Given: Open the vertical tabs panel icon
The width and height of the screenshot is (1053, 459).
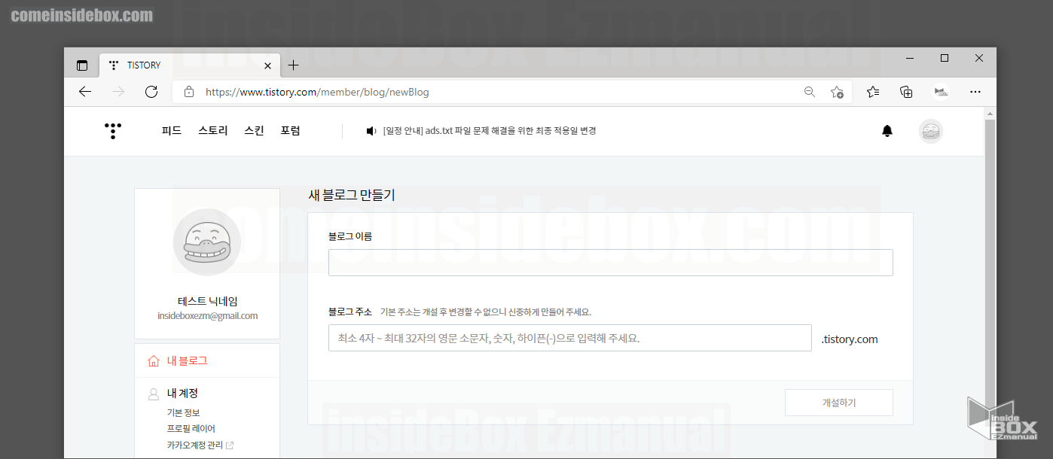Looking at the screenshot, I should click(x=82, y=65).
